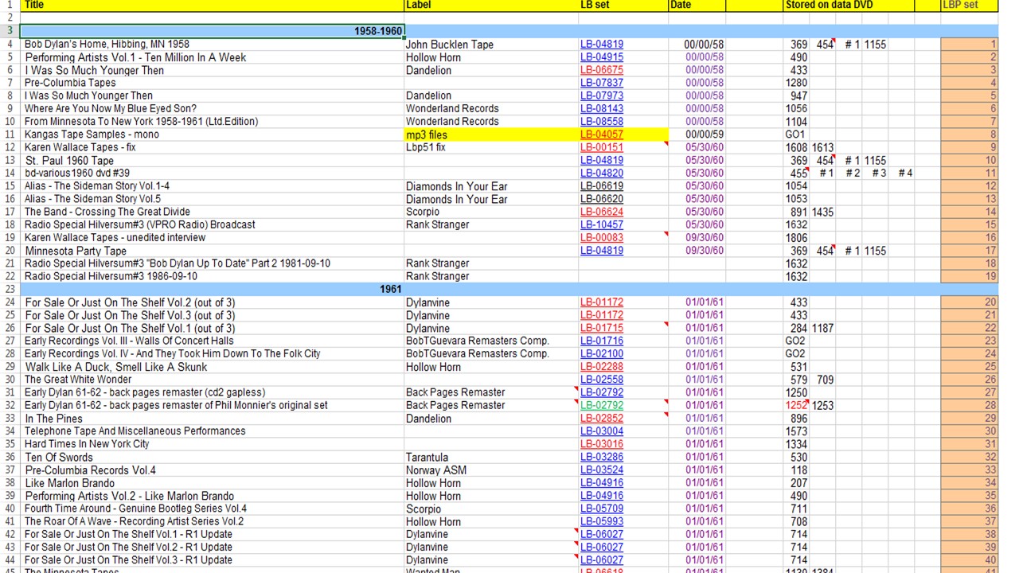Click the green LB-02792 link
Viewport: 1019px width, 573px height.
click(601, 405)
